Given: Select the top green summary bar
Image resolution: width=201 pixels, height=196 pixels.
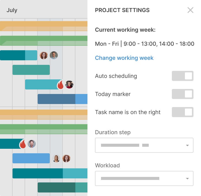Looking at the screenshot, I should [x=44, y=41].
